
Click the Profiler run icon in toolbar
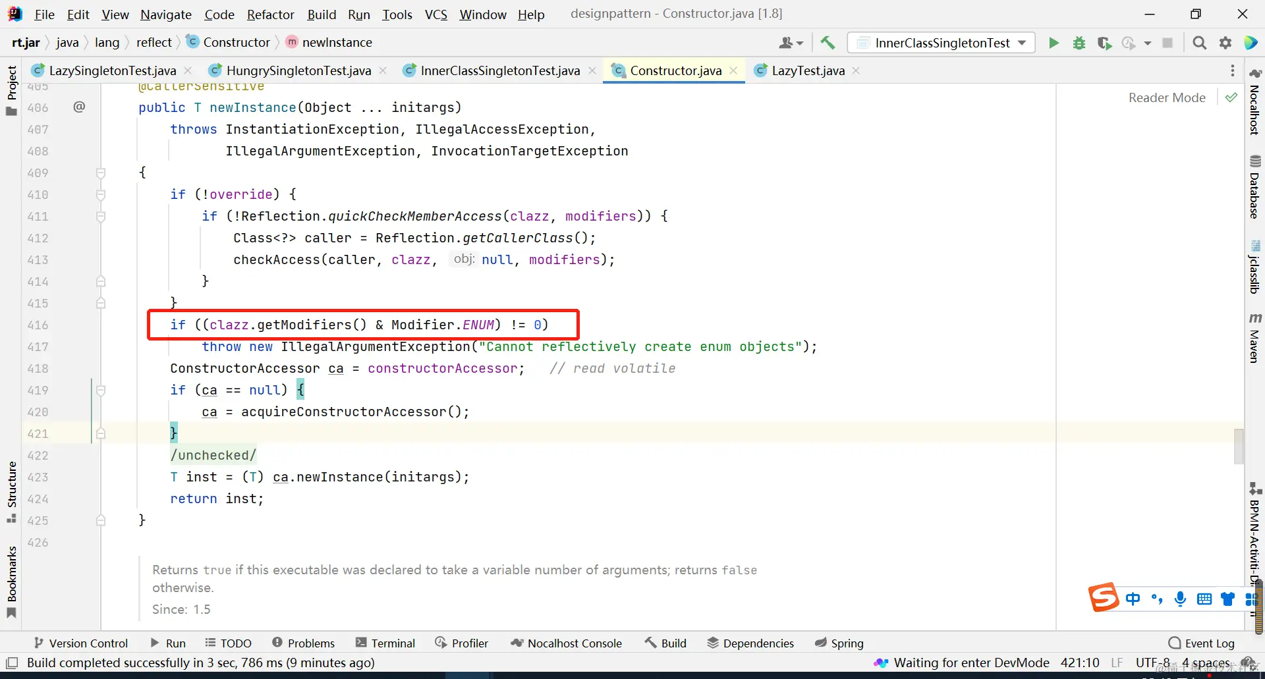click(1129, 43)
